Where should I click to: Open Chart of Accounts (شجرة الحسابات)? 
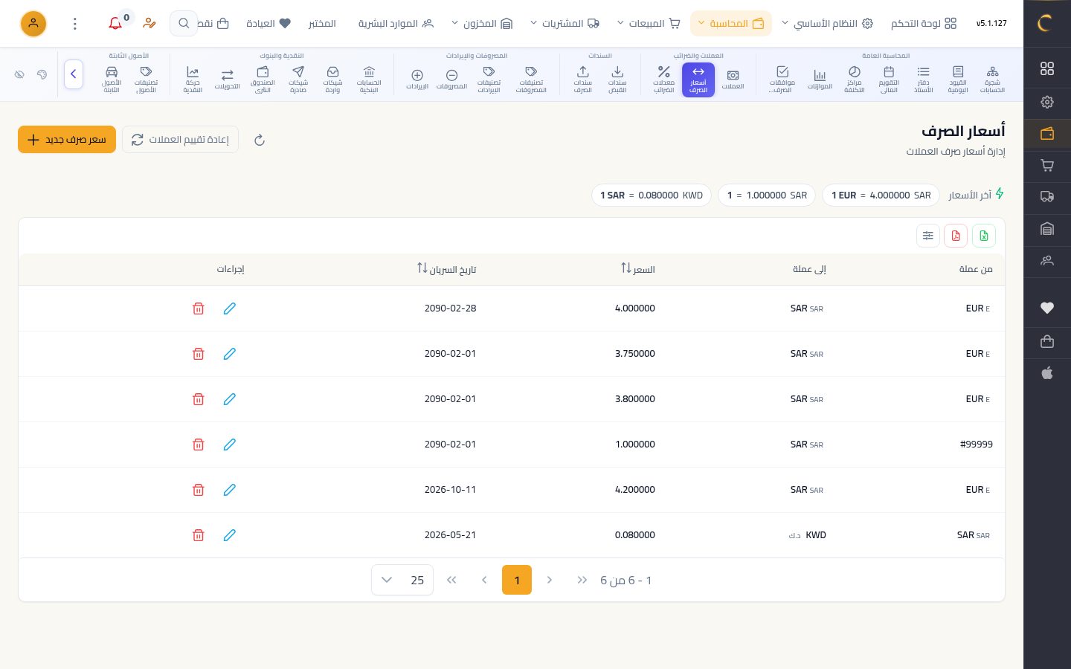coord(992,79)
